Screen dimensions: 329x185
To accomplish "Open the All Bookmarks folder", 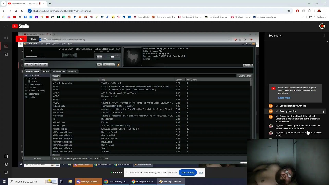I will pyautogui.click(x=318, y=17).
